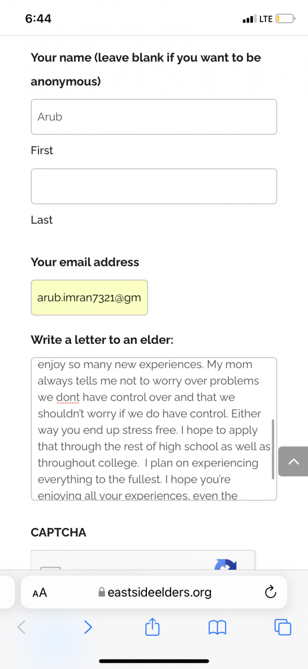The image size is (308, 669).
Task: Click the empty Last name field
Action: point(154,186)
